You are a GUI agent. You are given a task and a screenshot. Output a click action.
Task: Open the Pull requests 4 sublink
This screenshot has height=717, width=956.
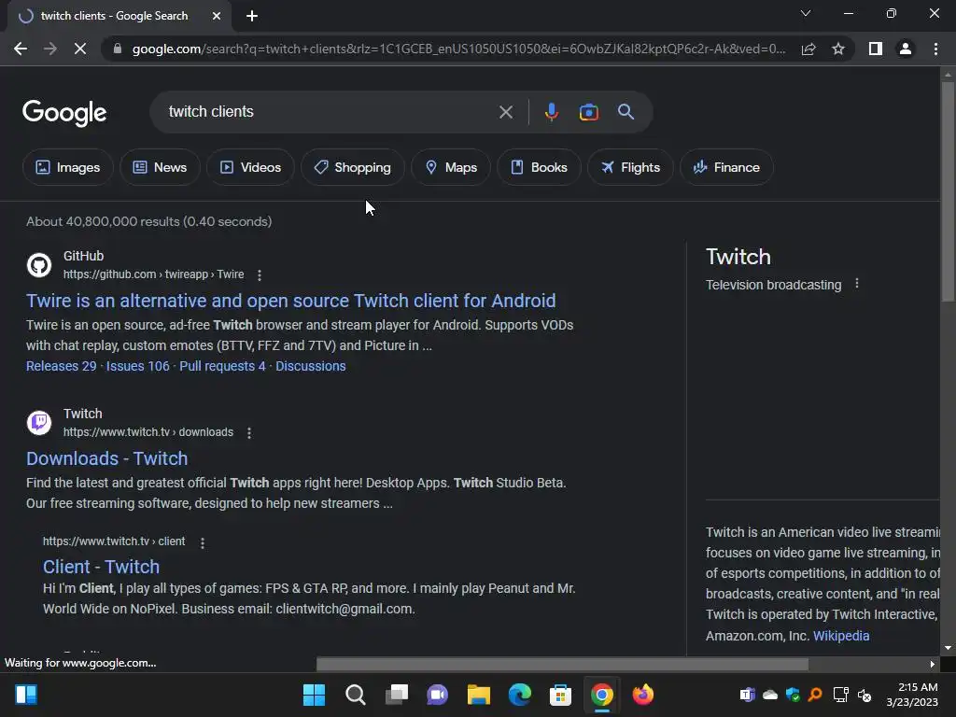pyautogui.click(x=222, y=366)
